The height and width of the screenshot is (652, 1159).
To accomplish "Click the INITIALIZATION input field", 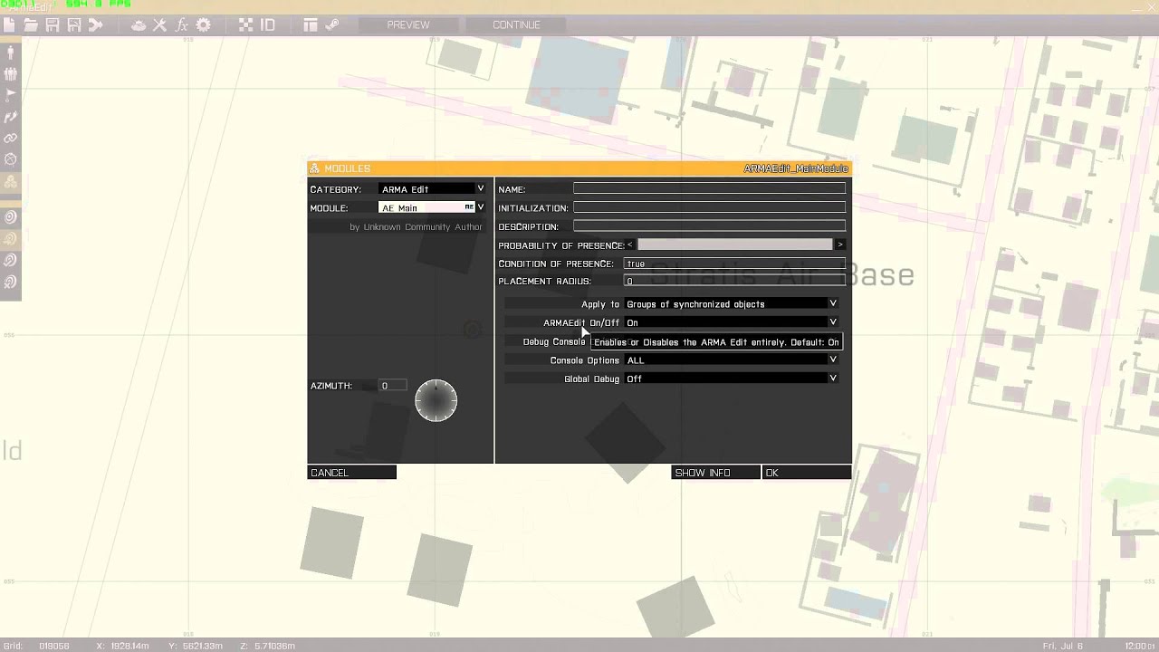I will (x=709, y=207).
